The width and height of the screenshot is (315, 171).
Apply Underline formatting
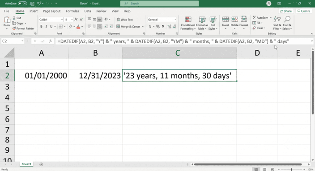tap(51, 26)
